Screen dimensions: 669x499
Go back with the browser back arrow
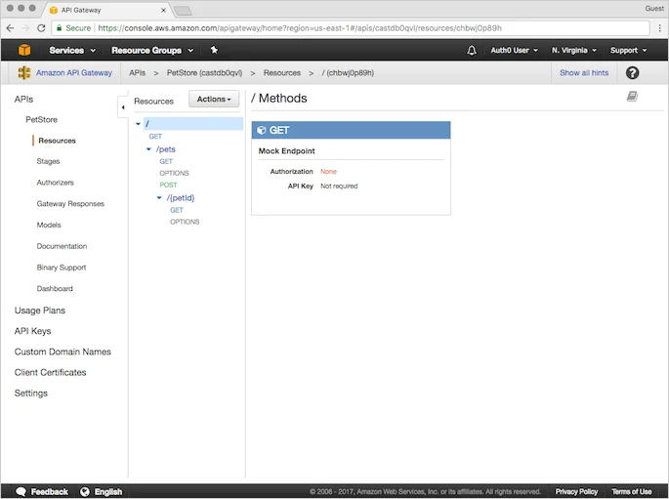10,28
